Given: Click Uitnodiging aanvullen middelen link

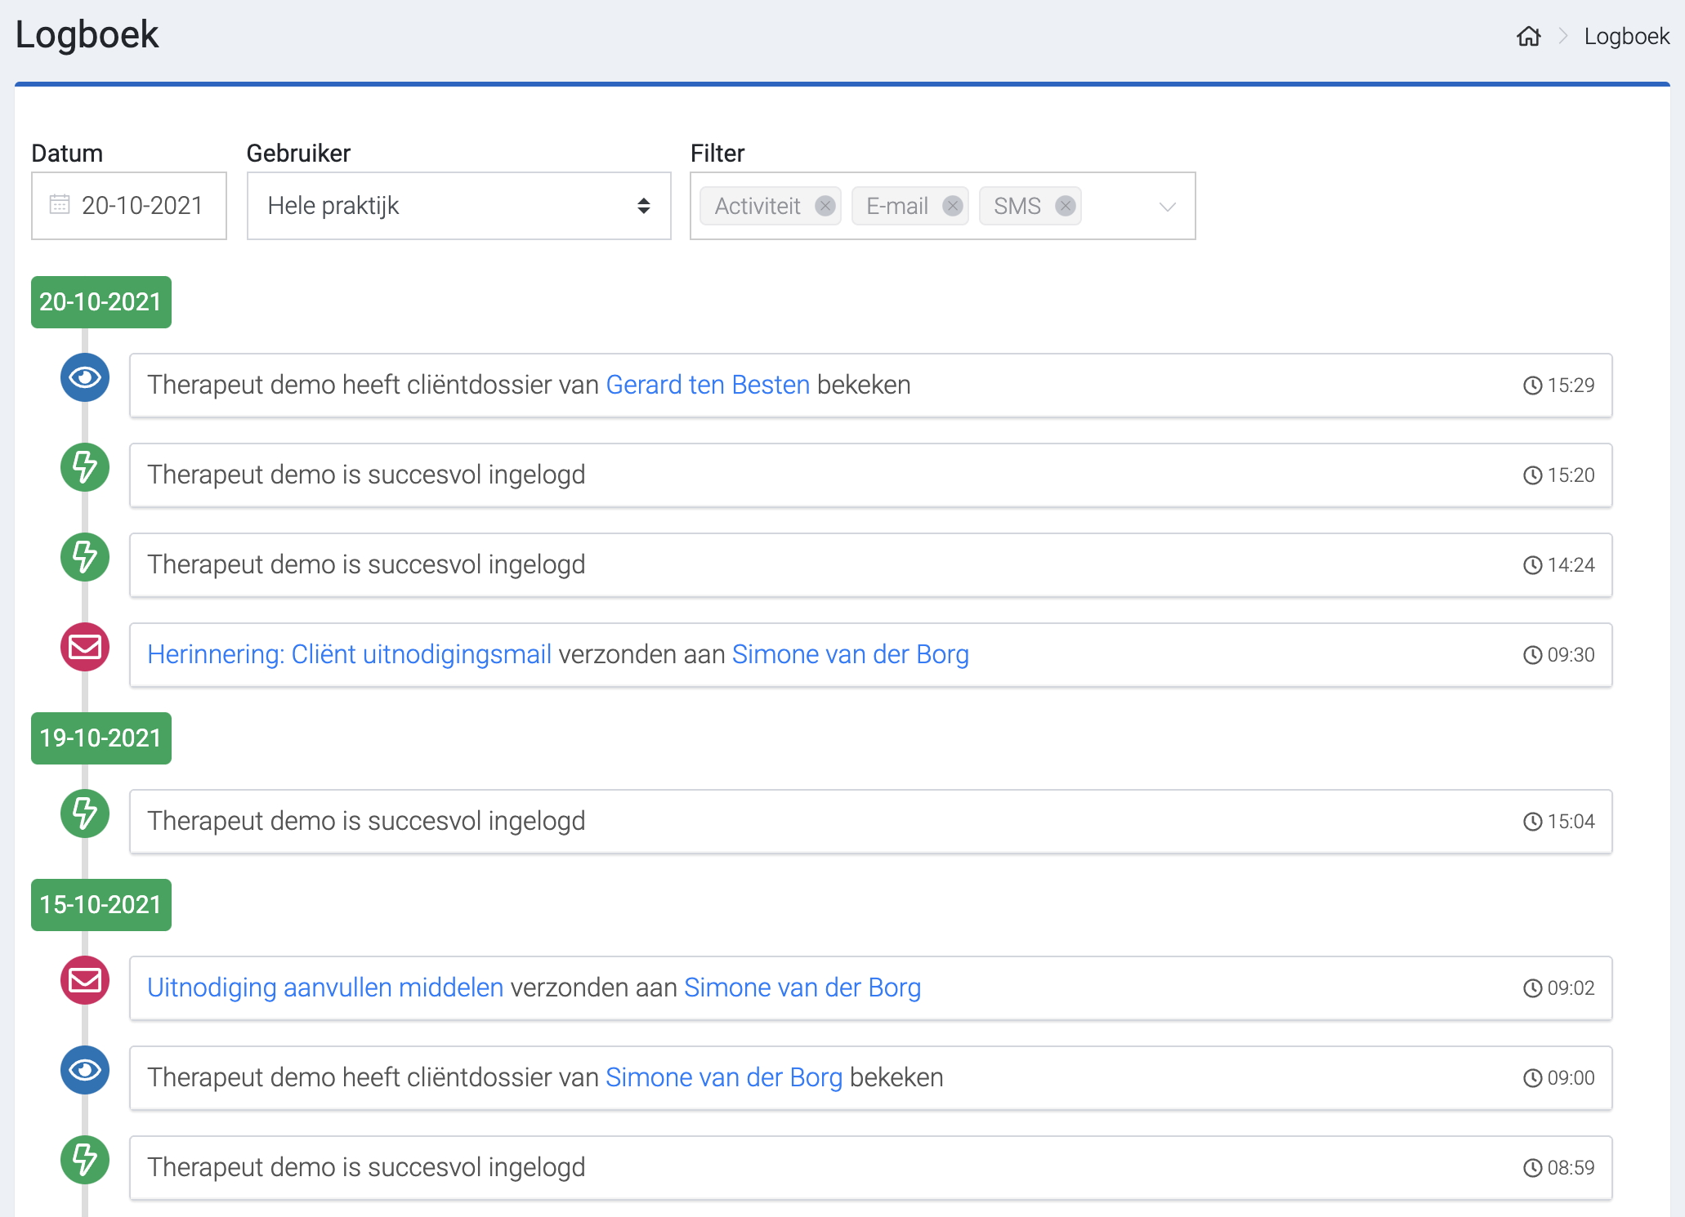Looking at the screenshot, I should click(325, 987).
